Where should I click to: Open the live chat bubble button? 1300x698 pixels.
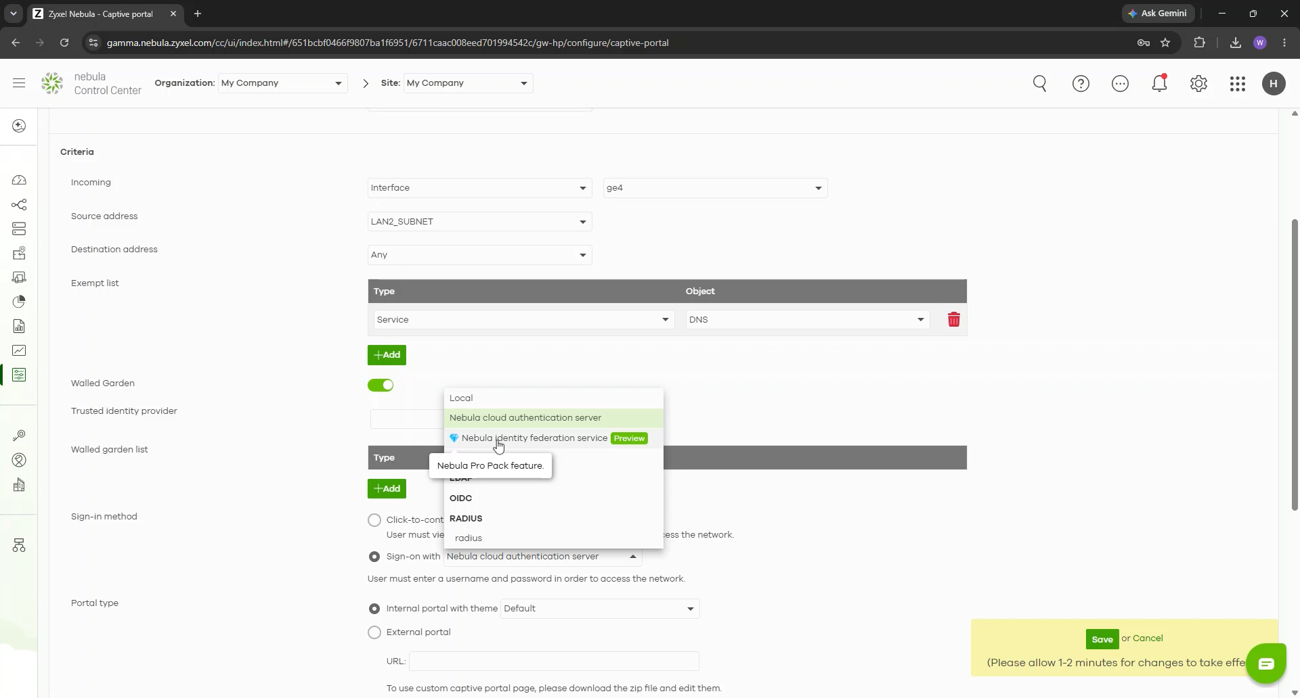click(x=1265, y=664)
